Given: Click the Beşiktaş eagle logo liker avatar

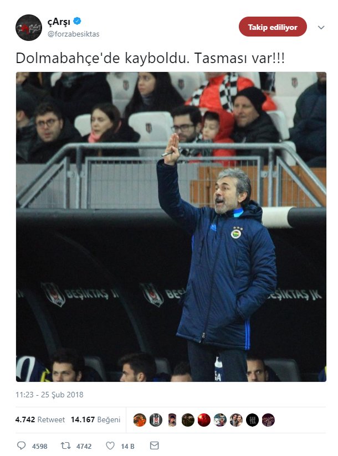Looking at the screenshot, I should (x=156, y=420).
